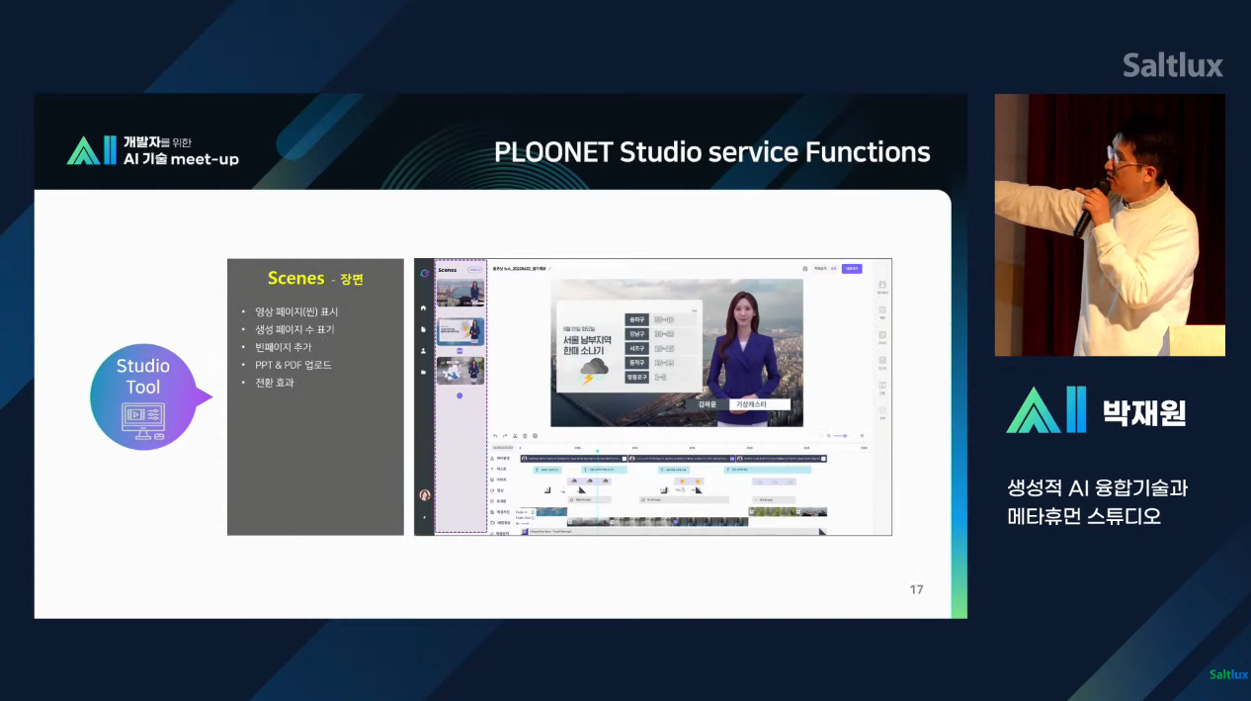The width and height of the screenshot is (1251, 701).
Task: Click the timeline zoom-out magnifier icon
Action: tap(828, 436)
